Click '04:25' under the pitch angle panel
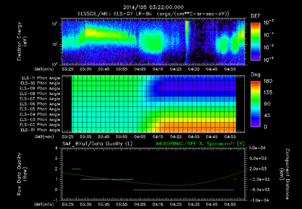Image resolution: width=302 pixels, height=209 pixels. pyautogui.click(x=176, y=137)
